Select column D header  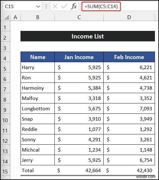pos(129,17)
